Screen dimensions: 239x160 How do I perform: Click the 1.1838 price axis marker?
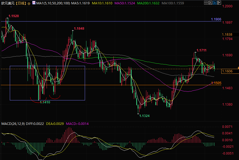(x=230, y=35)
